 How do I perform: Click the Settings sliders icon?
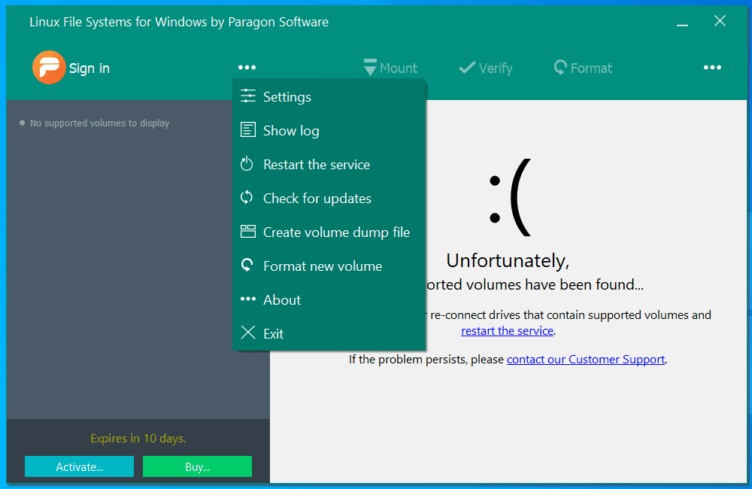pos(248,96)
